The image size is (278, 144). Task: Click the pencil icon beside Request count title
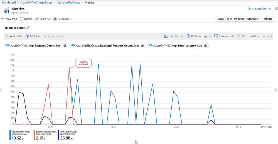pyautogui.click(x=28, y=28)
